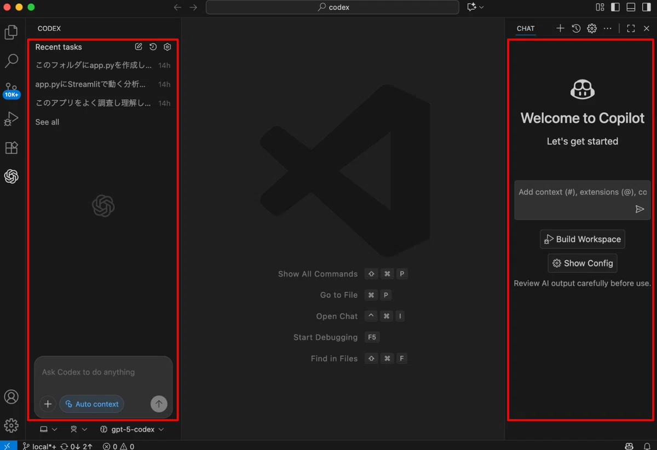Viewport: 657px width, 450px height.
Task: Toggle Auto context in Codex prompt
Action: 91,404
